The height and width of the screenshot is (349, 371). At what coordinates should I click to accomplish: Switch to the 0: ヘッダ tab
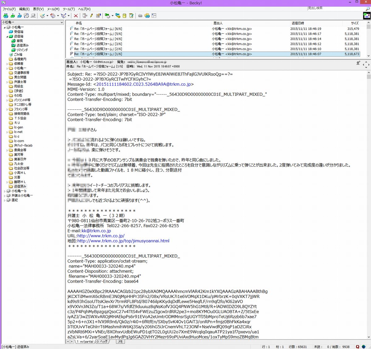pyautogui.click(x=102, y=342)
